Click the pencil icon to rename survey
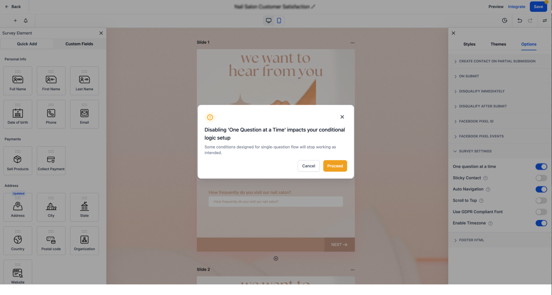Screen dimensions: 552x295 pos(314,7)
